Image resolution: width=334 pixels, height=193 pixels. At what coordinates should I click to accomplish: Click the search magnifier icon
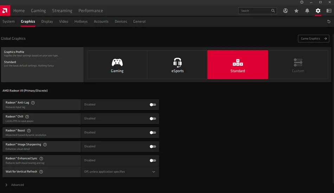[x=273, y=11]
